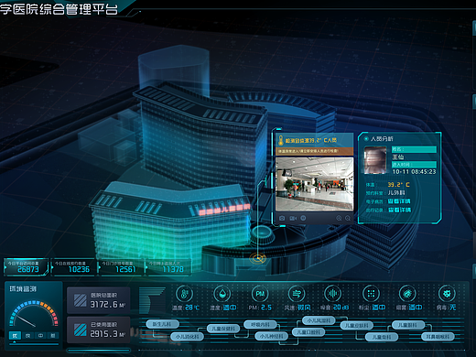Open the 儿童眼科 department node
Screen dimensions: 476x357
pyautogui.click(x=408, y=325)
